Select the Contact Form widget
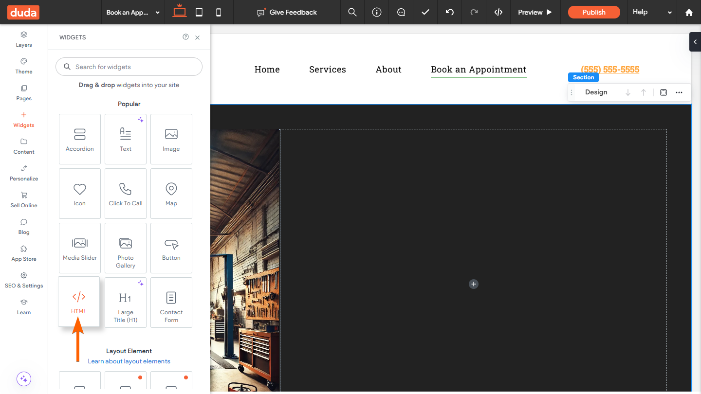Viewport: 701px width, 394px height. pos(171,303)
